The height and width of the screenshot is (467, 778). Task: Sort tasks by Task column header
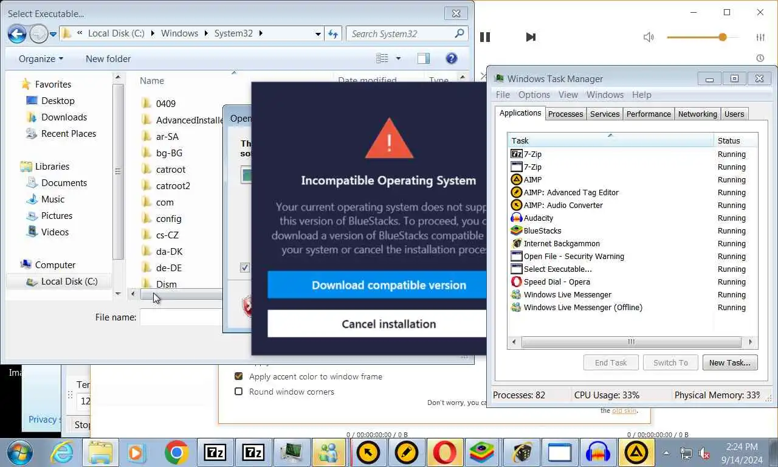coord(611,140)
